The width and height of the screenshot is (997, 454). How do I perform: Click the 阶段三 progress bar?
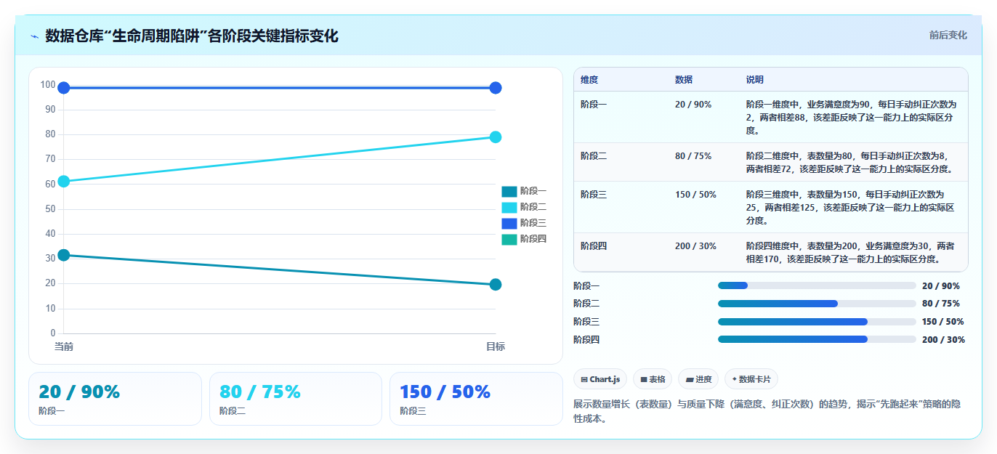[x=817, y=322]
